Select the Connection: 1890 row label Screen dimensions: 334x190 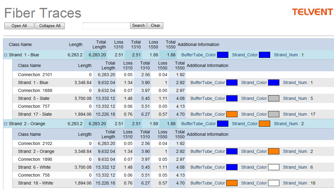coord(35,159)
